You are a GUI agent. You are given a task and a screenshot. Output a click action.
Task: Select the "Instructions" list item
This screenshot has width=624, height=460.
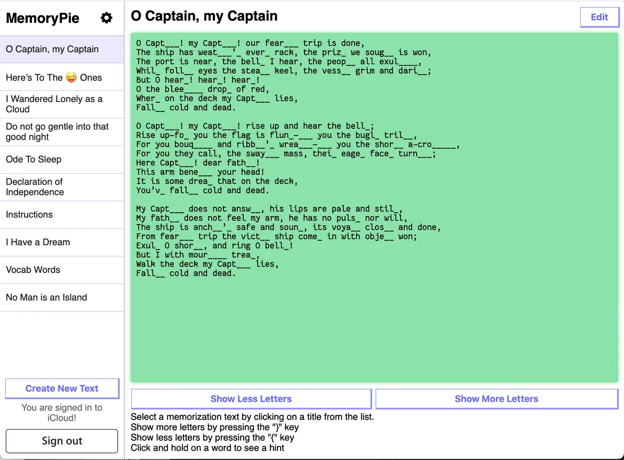[29, 215]
